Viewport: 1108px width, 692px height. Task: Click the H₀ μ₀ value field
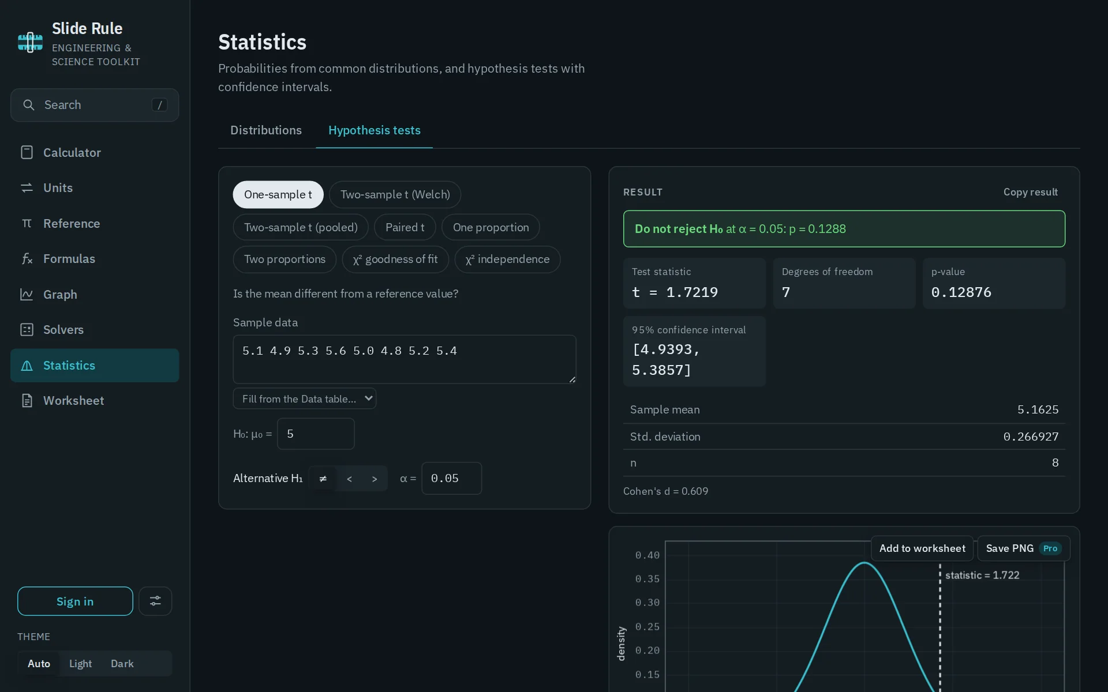pyautogui.click(x=316, y=434)
